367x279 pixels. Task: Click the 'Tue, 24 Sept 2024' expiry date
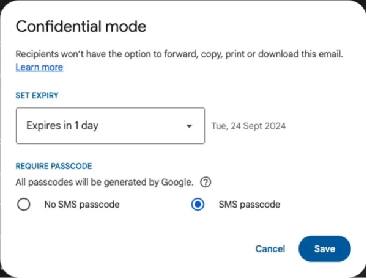[x=248, y=126]
